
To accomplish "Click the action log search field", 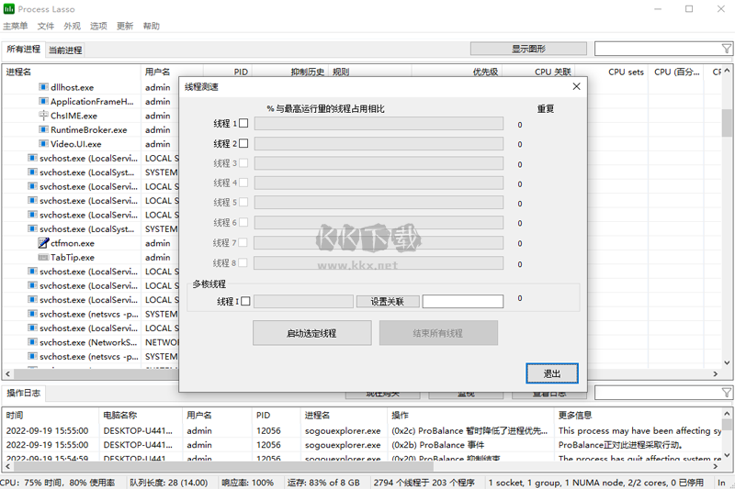I will [657, 393].
